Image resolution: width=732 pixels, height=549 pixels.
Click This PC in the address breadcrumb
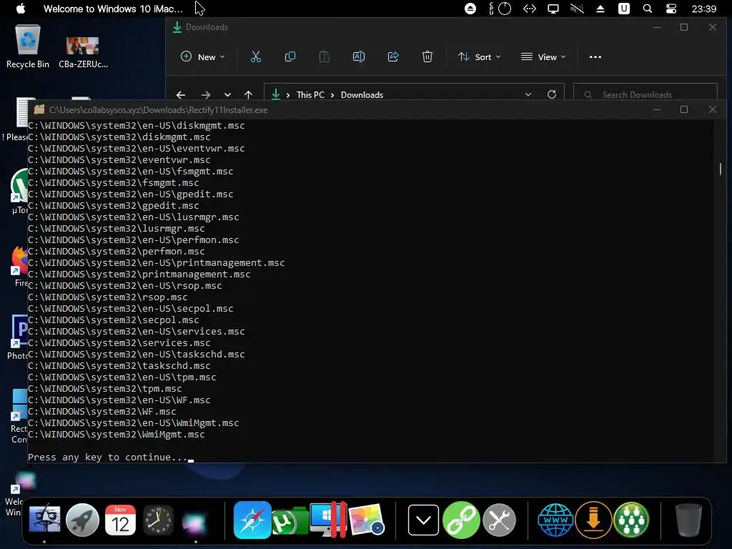[x=310, y=95]
